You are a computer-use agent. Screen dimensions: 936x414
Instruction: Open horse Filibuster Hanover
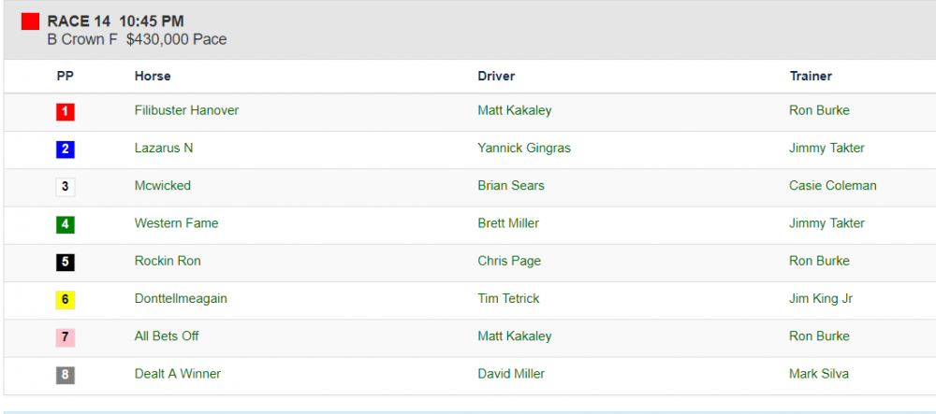coord(186,110)
